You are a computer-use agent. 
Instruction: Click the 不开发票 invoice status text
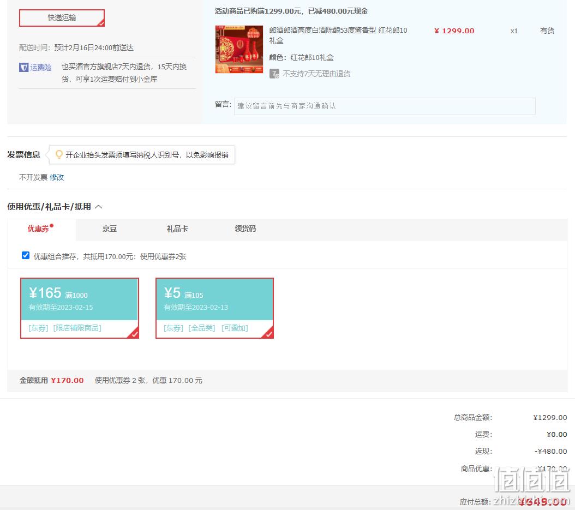pyautogui.click(x=33, y=177)
